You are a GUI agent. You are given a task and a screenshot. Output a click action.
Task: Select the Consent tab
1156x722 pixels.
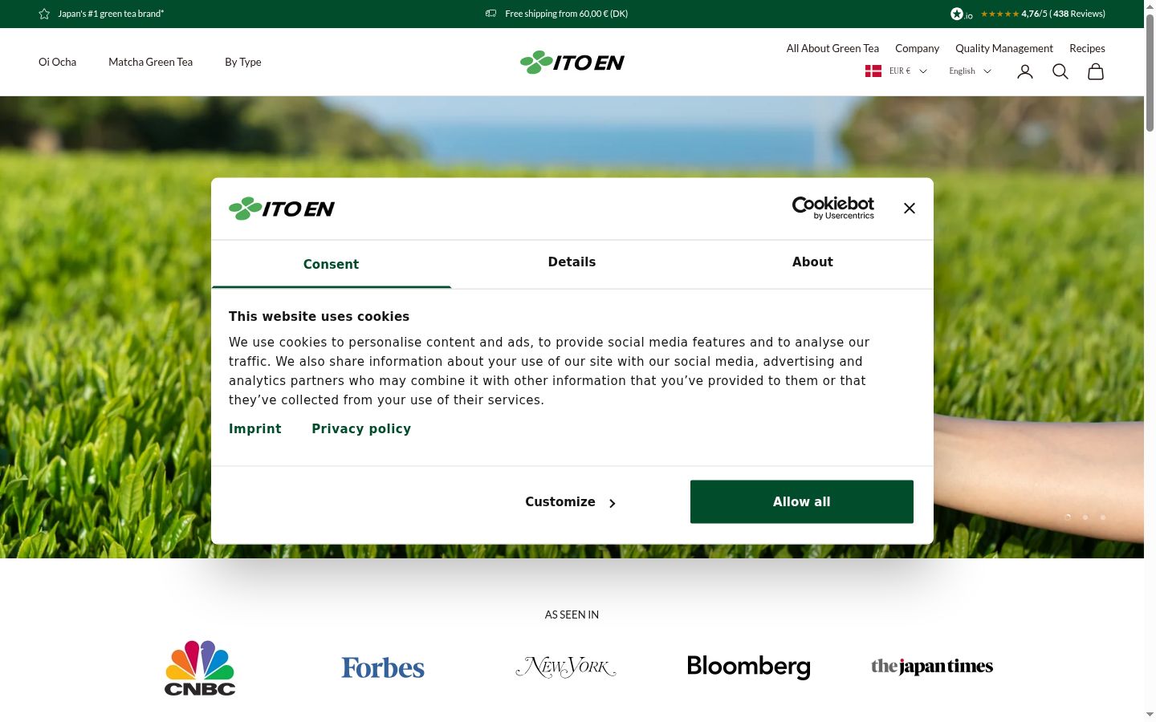(x=331, y=264)
